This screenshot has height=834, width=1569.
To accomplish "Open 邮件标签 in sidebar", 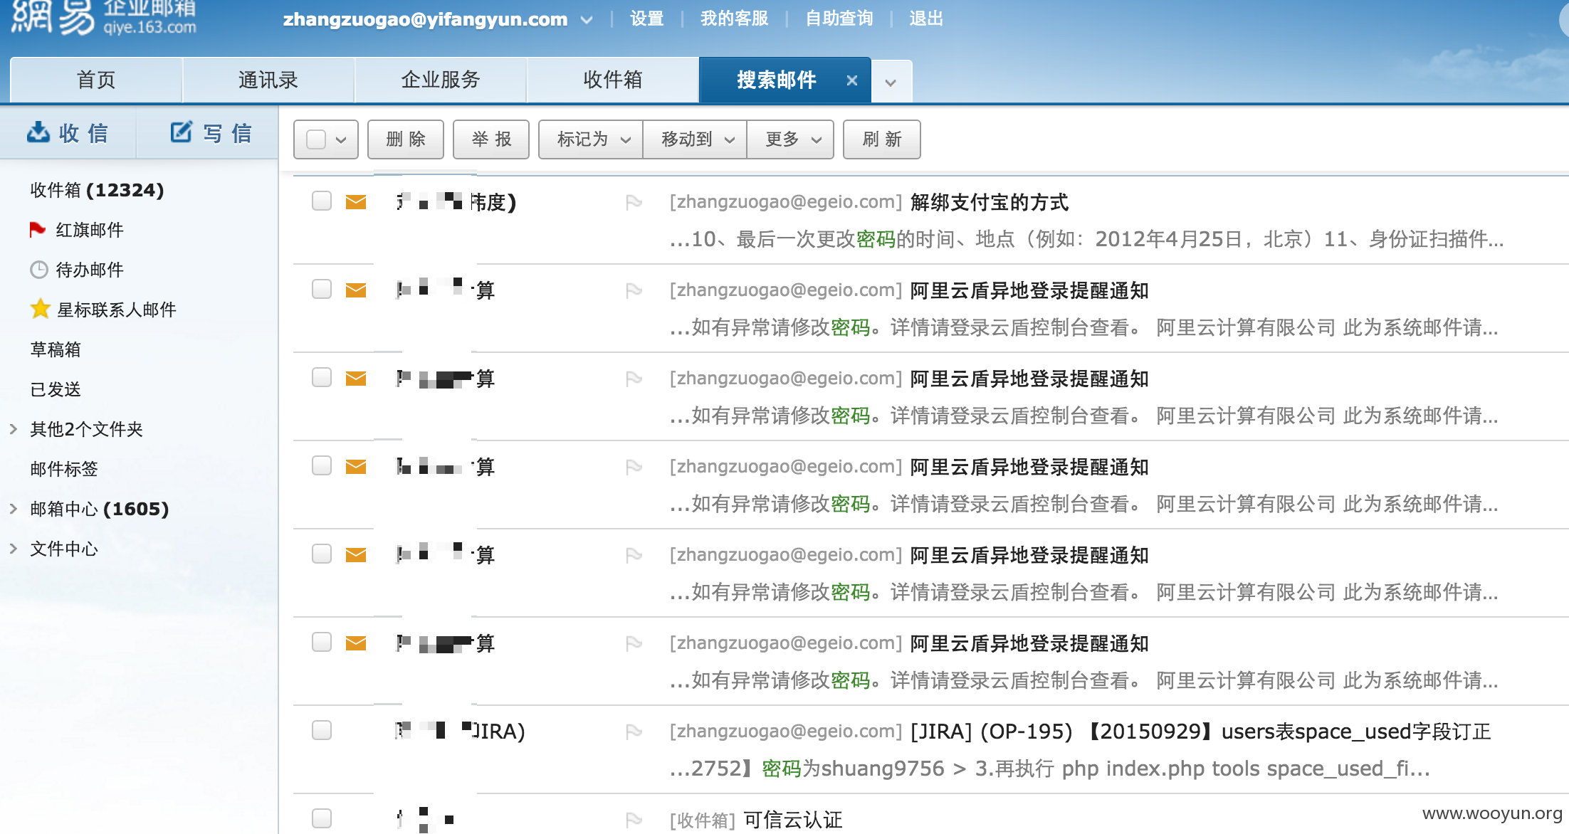I will [64, 469].
